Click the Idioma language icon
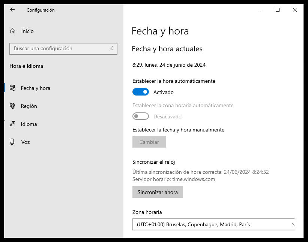The image size is (308, 242). [x=12, y=124]
